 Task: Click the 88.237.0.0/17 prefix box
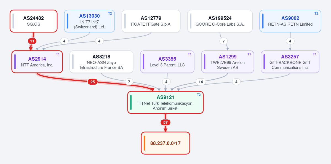(x=165, y=143)
